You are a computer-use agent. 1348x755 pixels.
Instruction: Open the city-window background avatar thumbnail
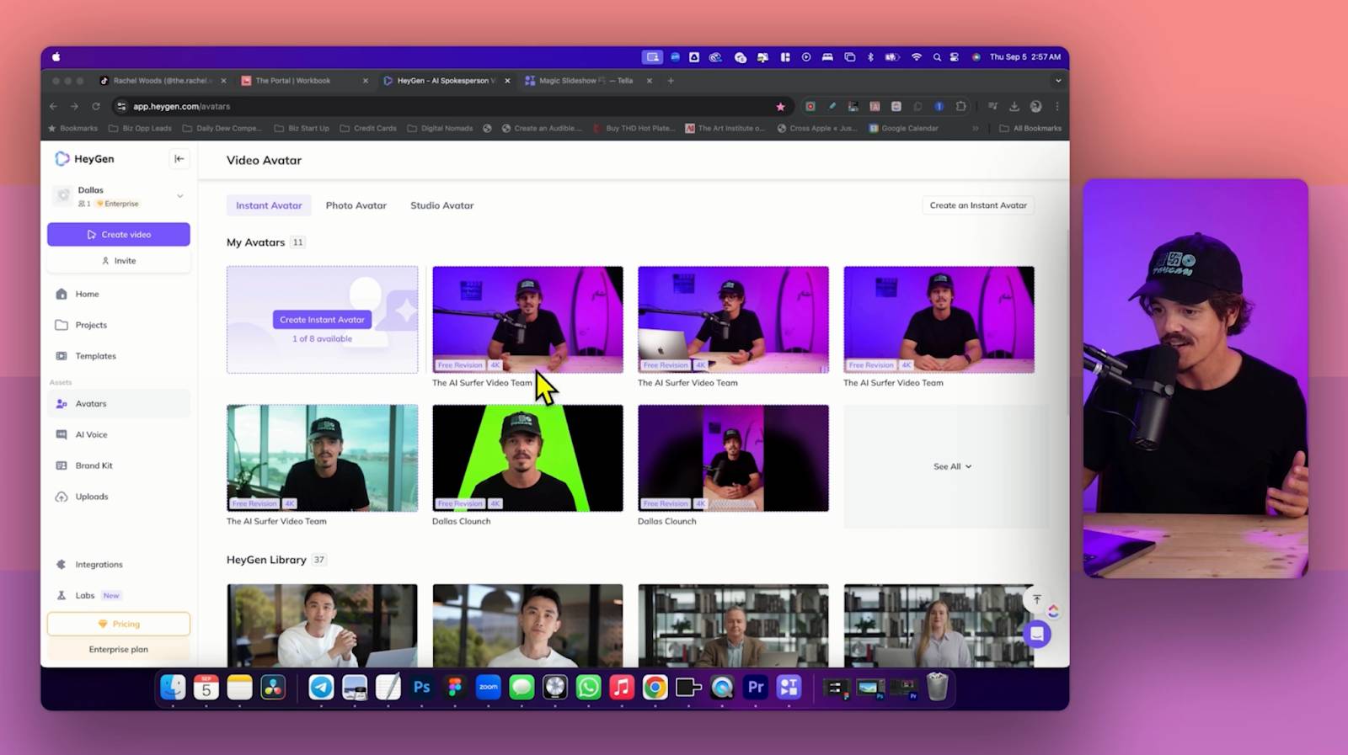tap(322, 458)
